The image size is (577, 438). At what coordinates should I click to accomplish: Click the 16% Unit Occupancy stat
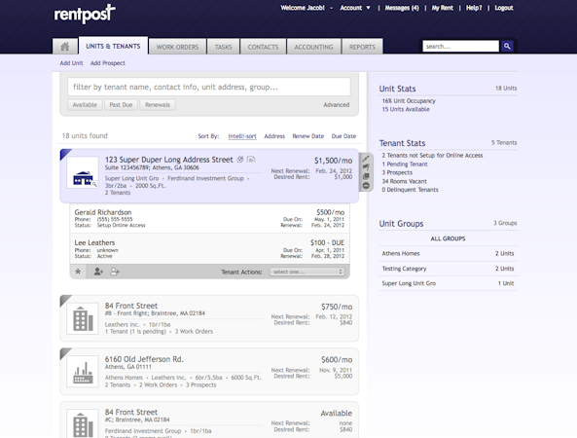409,101
